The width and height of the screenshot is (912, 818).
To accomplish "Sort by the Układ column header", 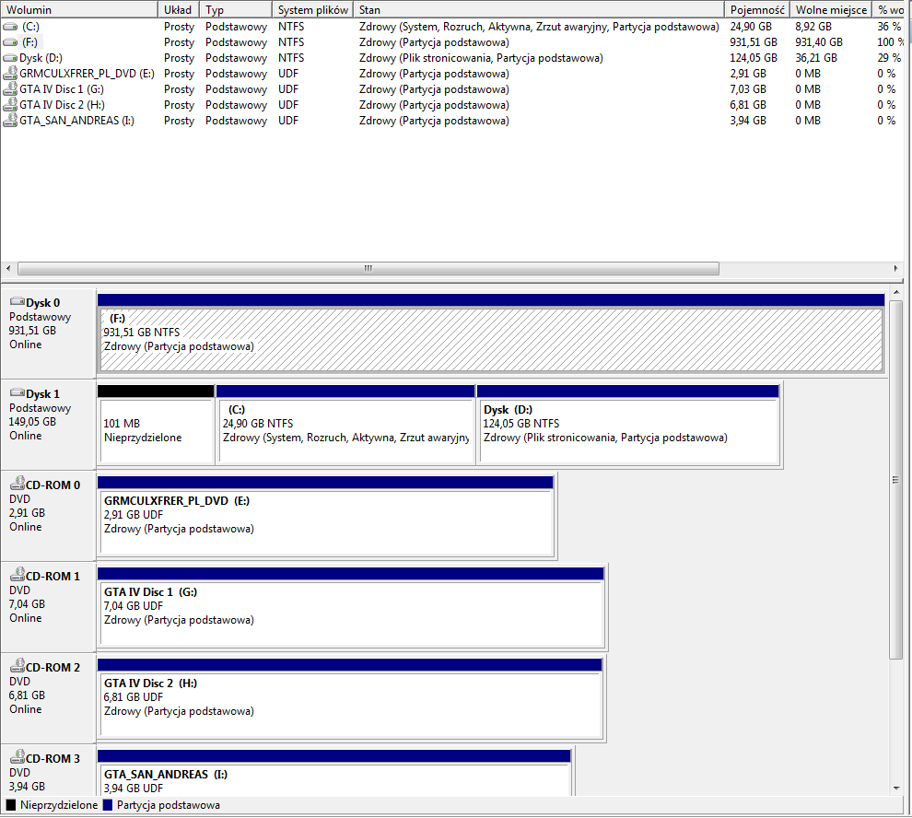I will tap(179, 10).
